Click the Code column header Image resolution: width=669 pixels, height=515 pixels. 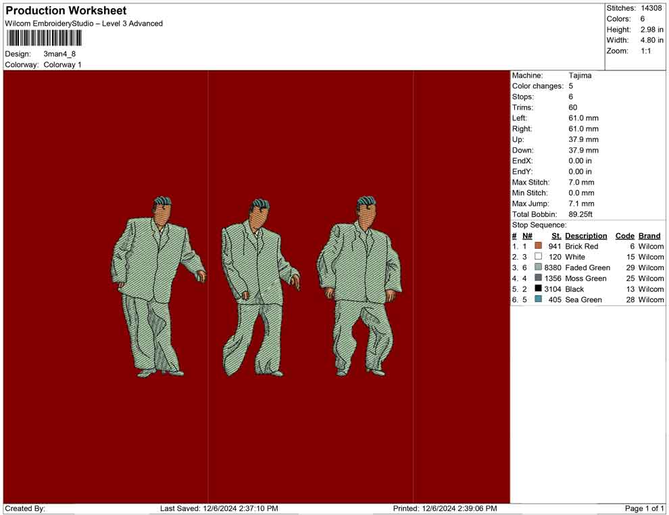click(624, 236)
